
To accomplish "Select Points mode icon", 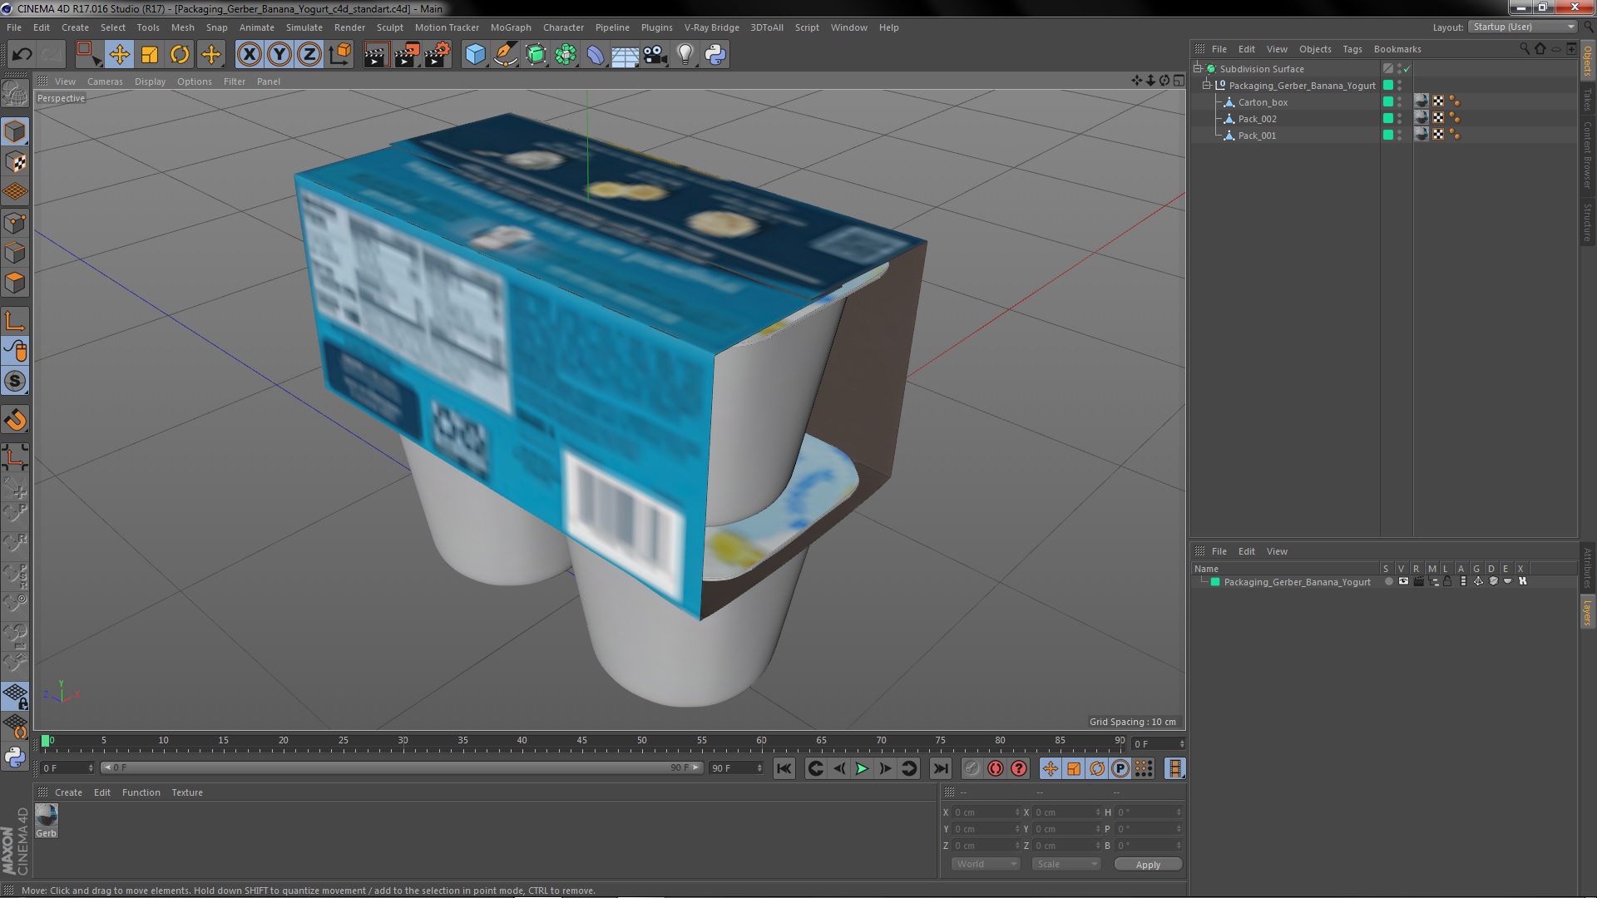I will click(15, 223).
